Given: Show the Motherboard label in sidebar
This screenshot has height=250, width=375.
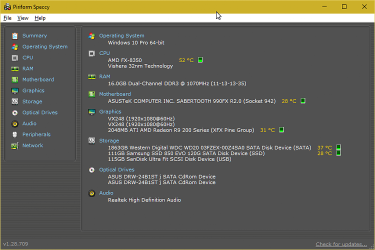Looking at the screenshot, I should point(38,79).
